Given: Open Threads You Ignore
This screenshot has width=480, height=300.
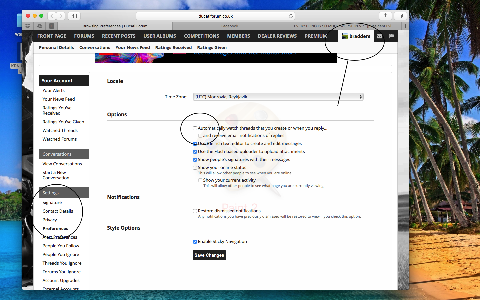Looking at the screenshot, I should [x=62, y=263].
